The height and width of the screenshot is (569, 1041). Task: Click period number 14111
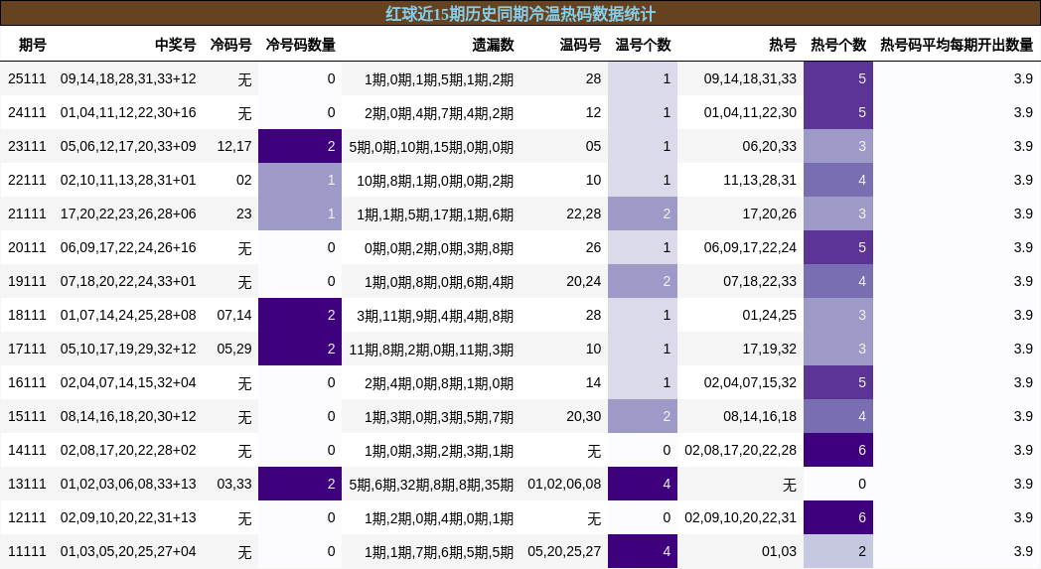[x=27, y=450]
